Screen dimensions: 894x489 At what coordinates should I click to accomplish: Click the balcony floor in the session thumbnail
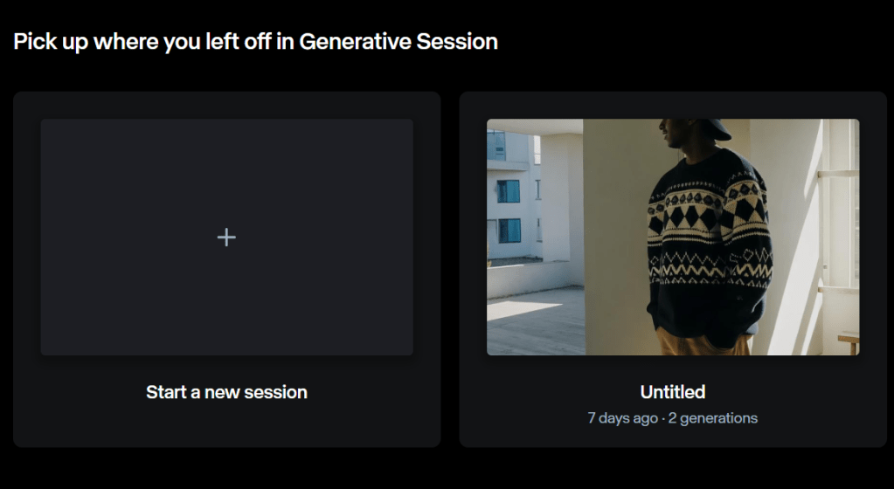[533, 323]
